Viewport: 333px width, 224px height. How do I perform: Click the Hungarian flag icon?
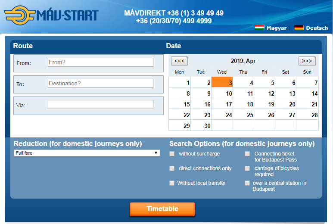(x=259, y=28)
